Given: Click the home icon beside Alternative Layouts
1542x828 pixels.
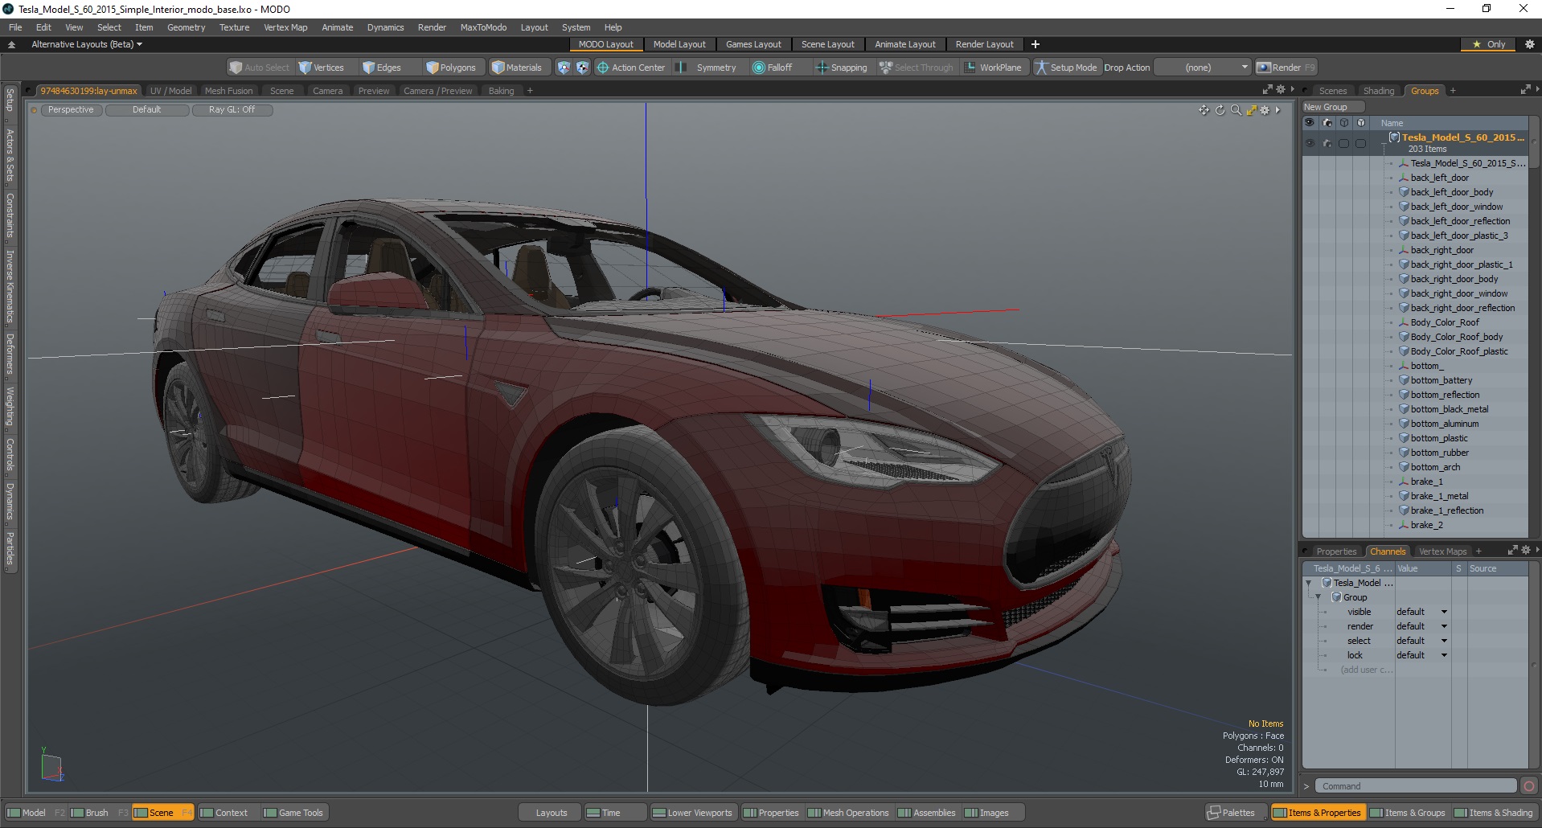Looking at the screenshot, I should tap(11, 44).
